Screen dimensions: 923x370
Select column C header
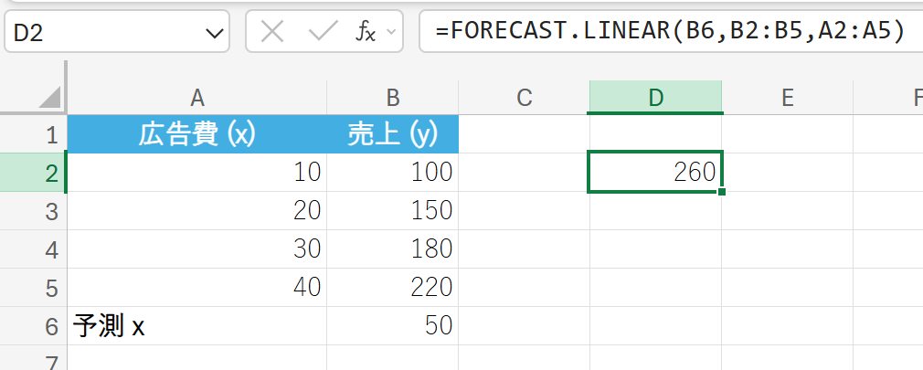click(x=524, y=98)
